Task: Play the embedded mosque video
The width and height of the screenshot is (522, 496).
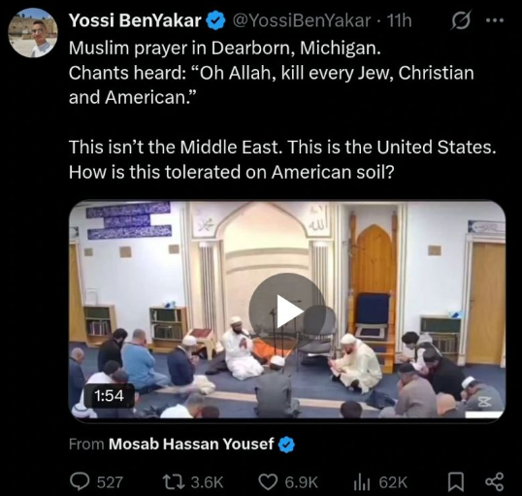Action: point(287,312)
